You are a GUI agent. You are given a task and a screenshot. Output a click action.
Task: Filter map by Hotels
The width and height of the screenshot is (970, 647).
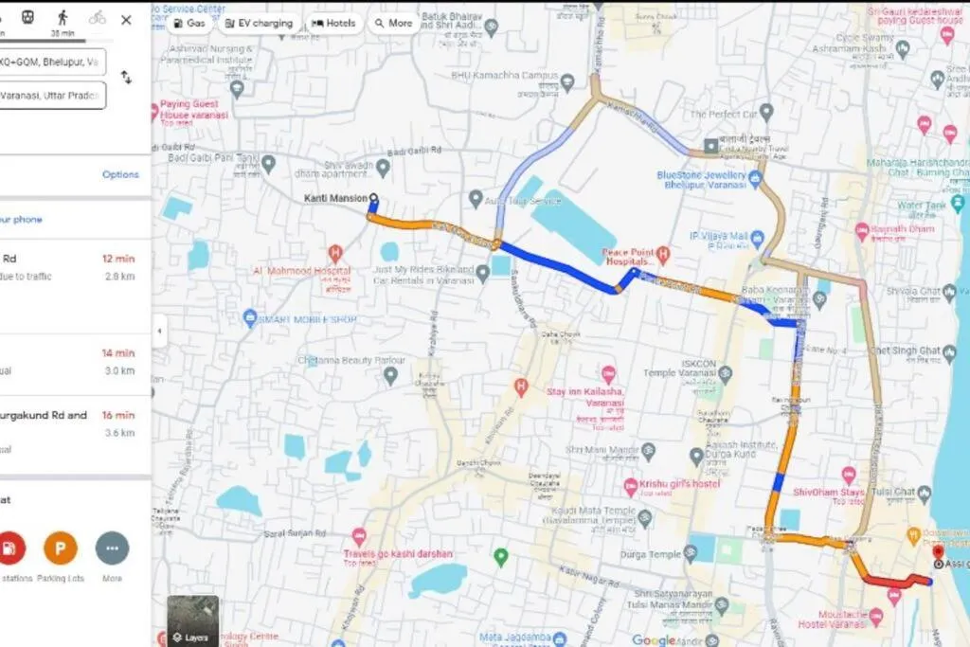click(x=333, y=23)
